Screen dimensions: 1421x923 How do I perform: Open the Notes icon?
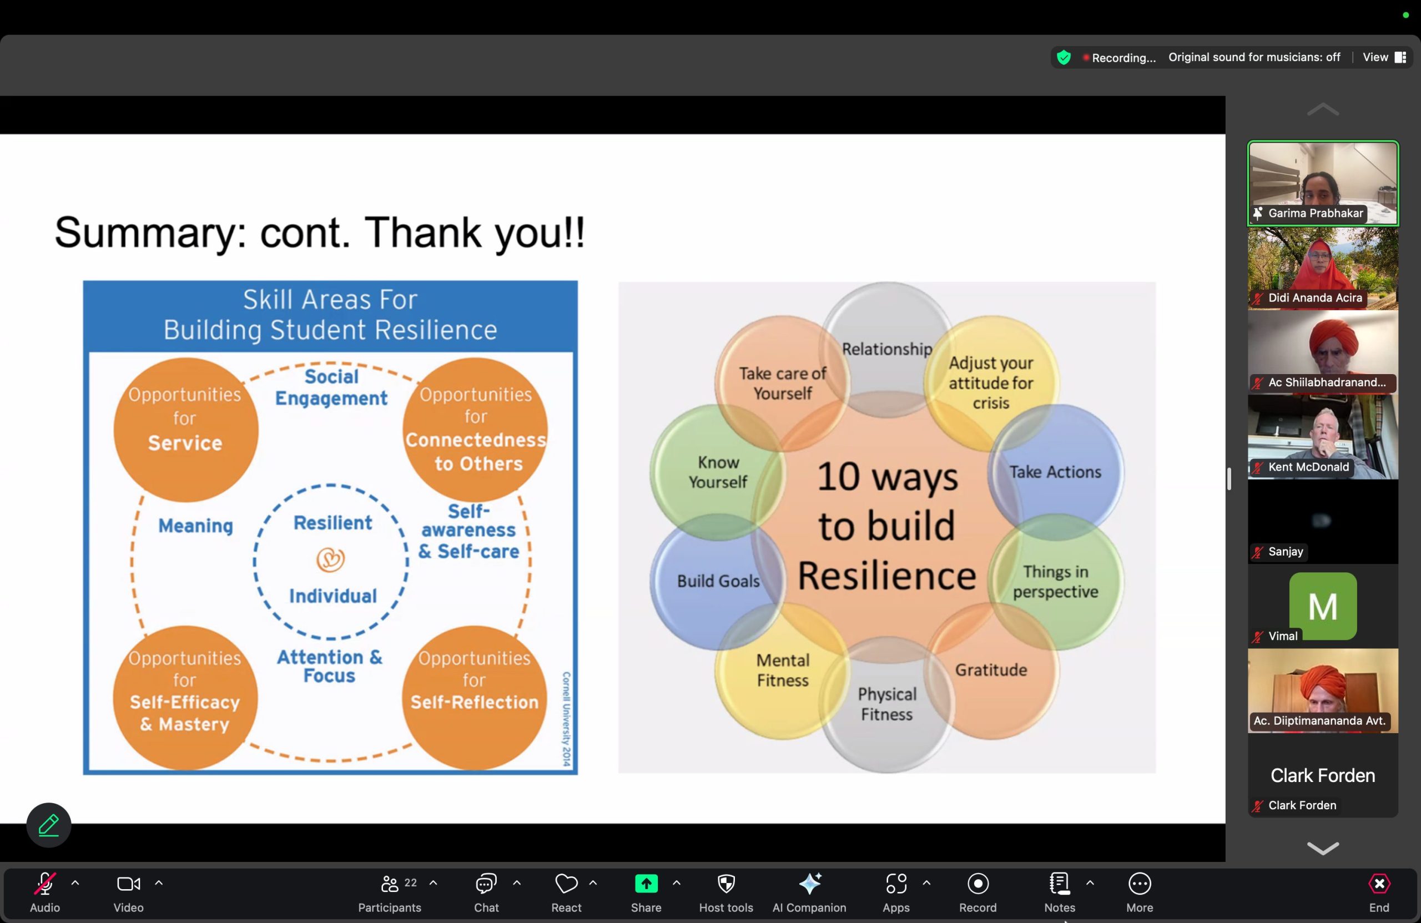[x=1059, y=884]
